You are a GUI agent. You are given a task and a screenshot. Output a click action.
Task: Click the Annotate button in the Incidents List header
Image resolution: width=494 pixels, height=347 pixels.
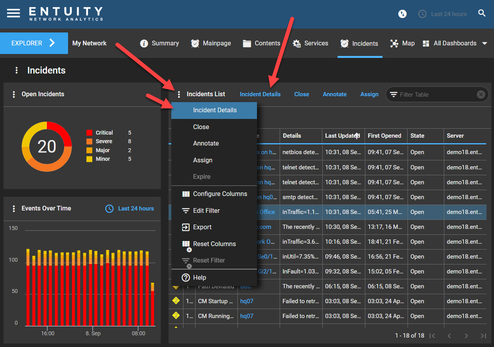(335, 94)
